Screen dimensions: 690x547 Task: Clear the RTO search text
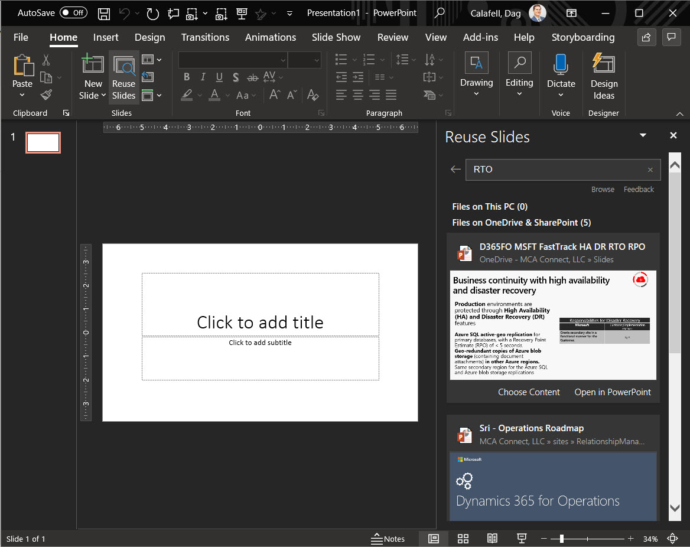point(650,170)
